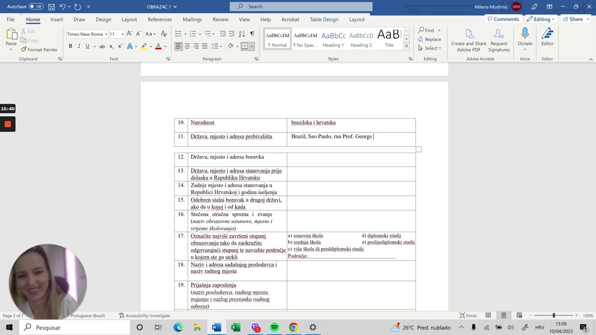Apply yellow text highlight color

point(144,46)
